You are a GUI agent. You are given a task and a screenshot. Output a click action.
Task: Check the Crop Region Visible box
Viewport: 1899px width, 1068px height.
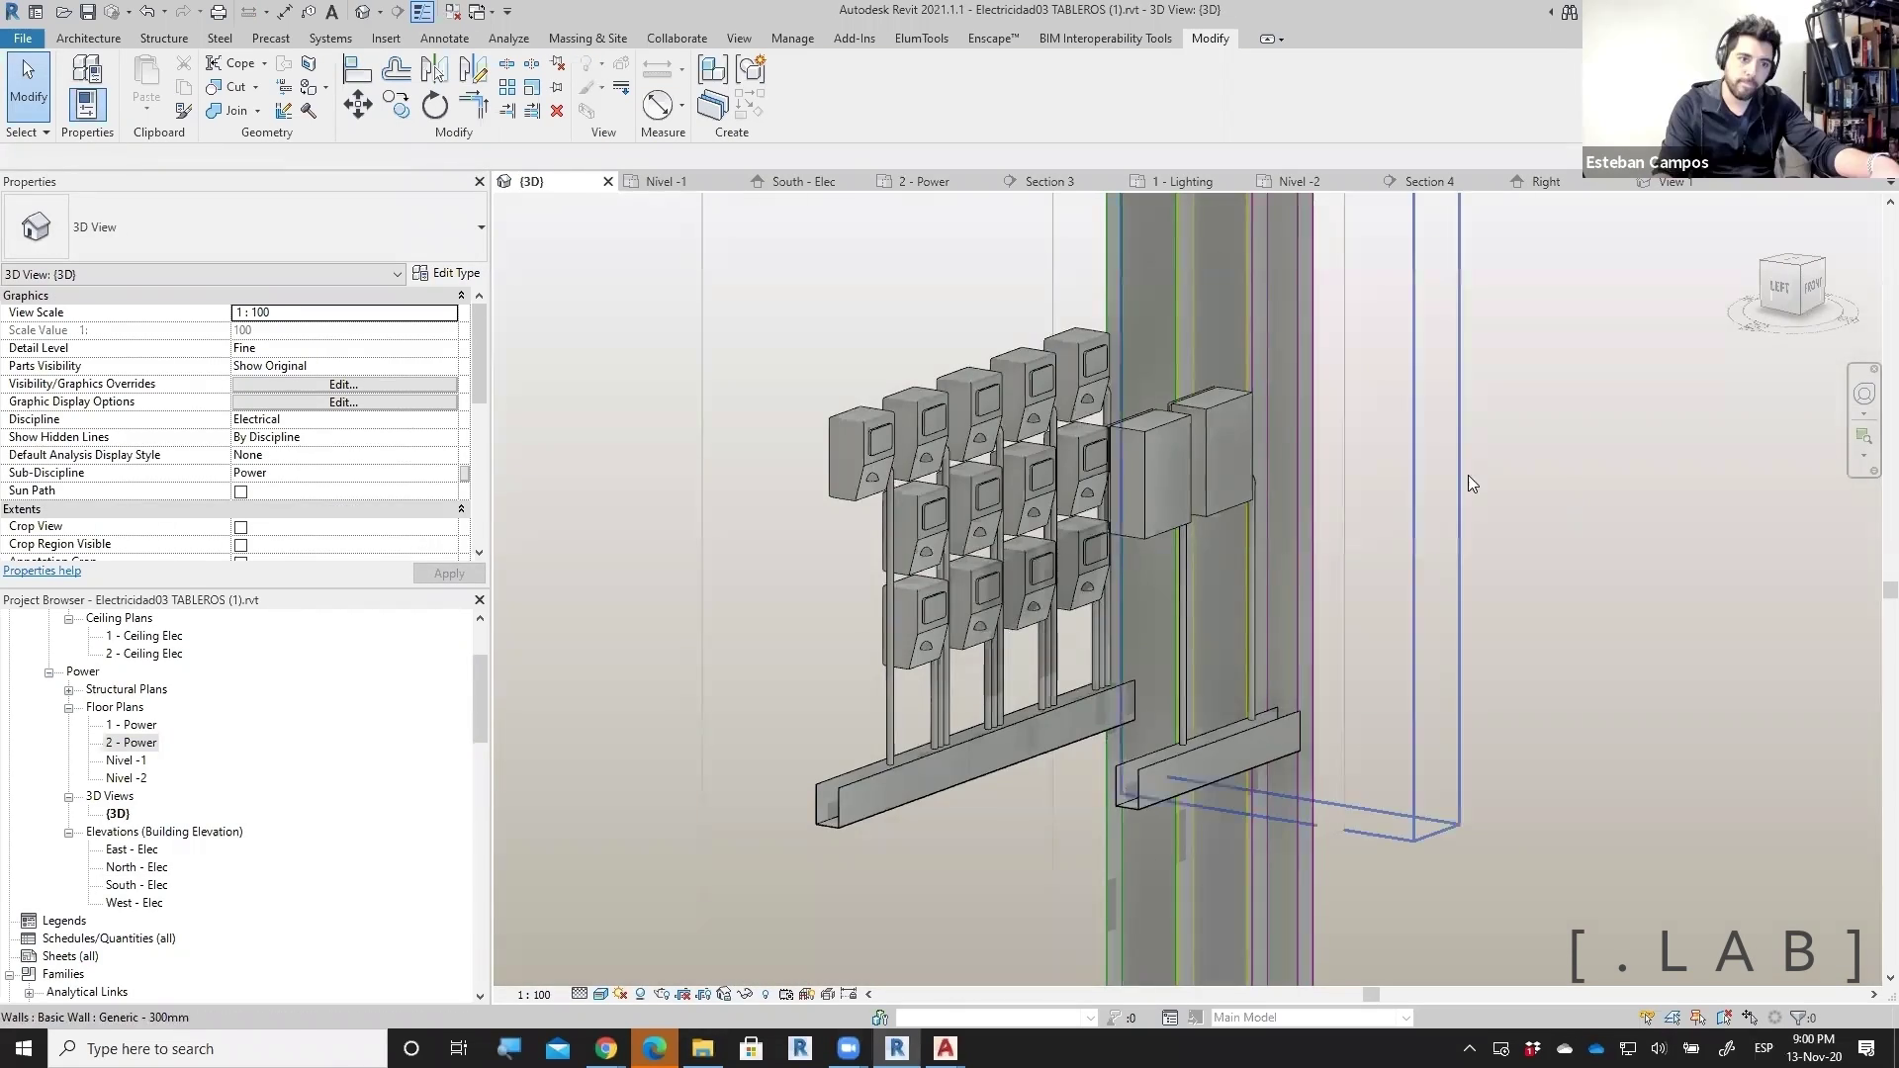(240, 545)
